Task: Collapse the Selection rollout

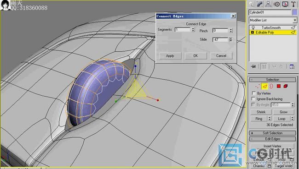Action: pos(272,80)
